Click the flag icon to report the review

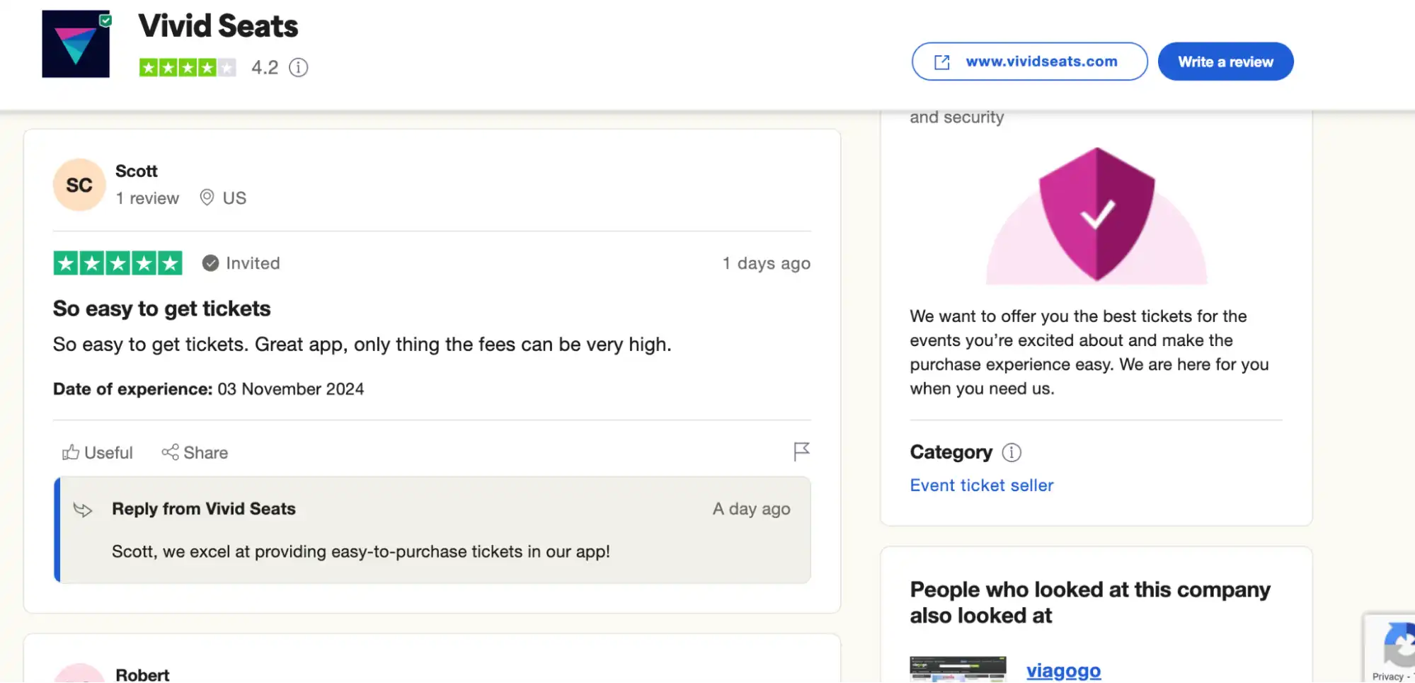click(x=801, y=451)
